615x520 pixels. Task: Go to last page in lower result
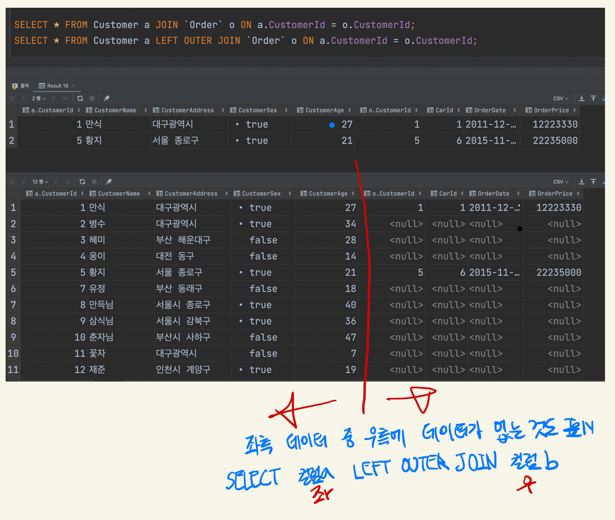[67, 182]
